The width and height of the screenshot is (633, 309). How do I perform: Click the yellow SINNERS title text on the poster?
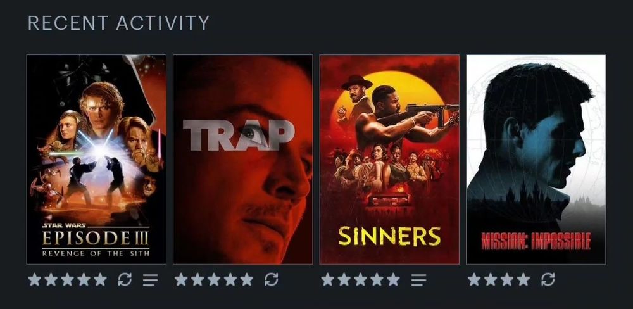389,236
